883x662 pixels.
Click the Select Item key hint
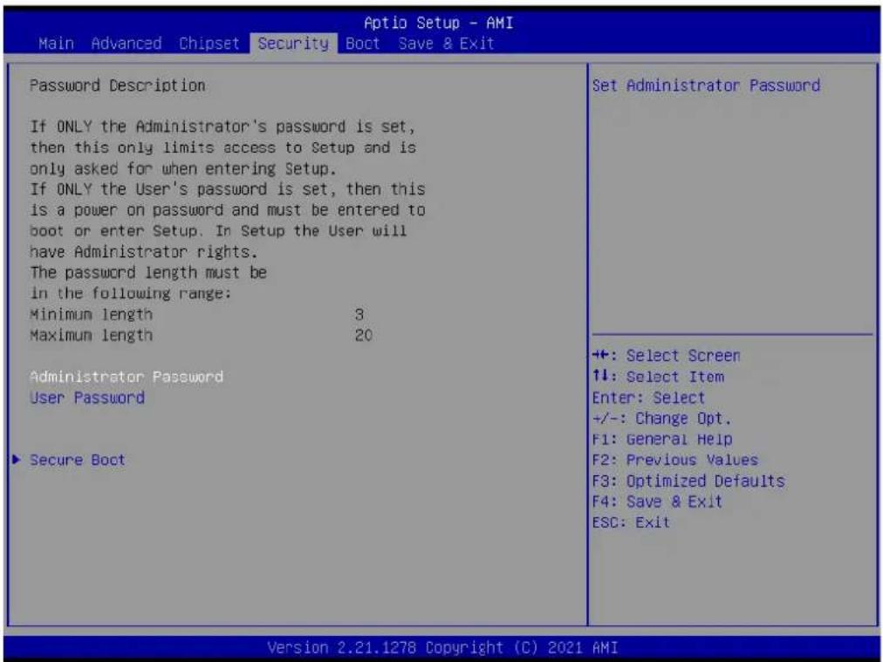(x=658, y=377)
